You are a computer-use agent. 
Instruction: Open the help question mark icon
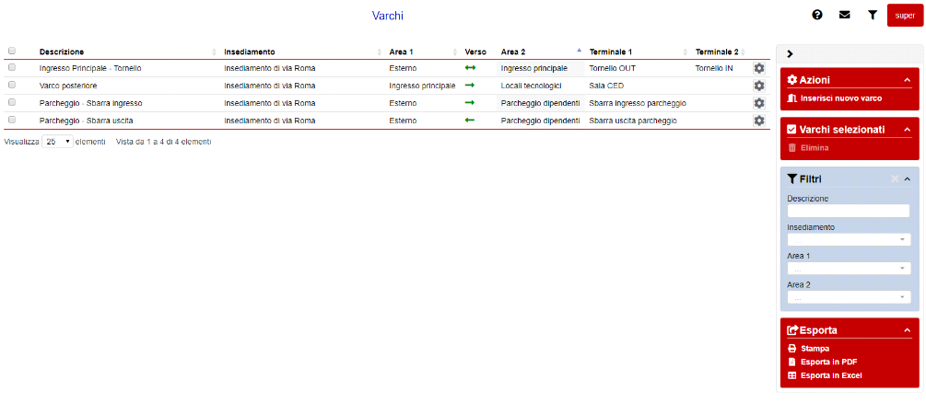click(816, 15)
